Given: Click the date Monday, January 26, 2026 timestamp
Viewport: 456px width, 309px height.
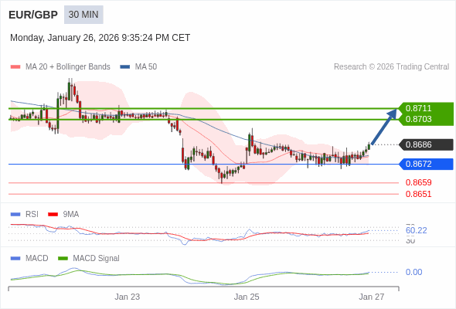Looking at the screenshot, I should click(x=100, y=38).
